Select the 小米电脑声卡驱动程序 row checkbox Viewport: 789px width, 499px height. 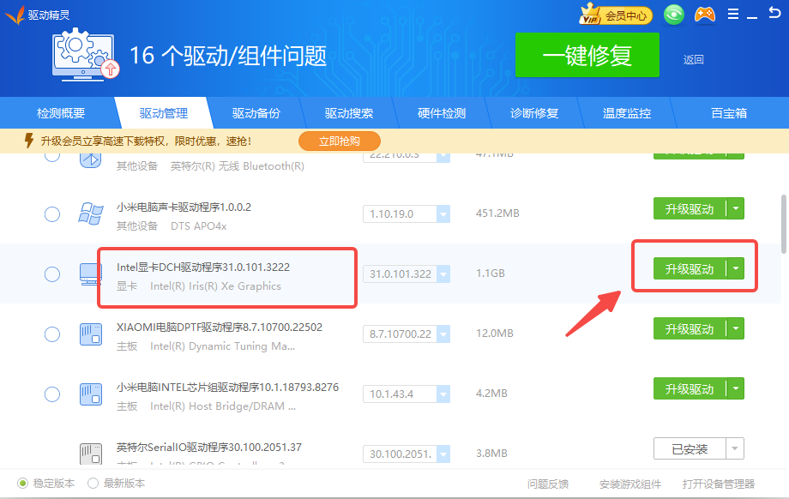[x=52, y=214]
